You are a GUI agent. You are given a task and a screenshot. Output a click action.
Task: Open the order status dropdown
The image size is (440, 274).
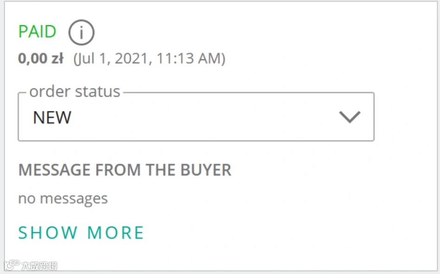[x=196, y=117]
